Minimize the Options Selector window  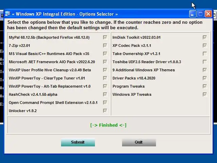[193, 14]
